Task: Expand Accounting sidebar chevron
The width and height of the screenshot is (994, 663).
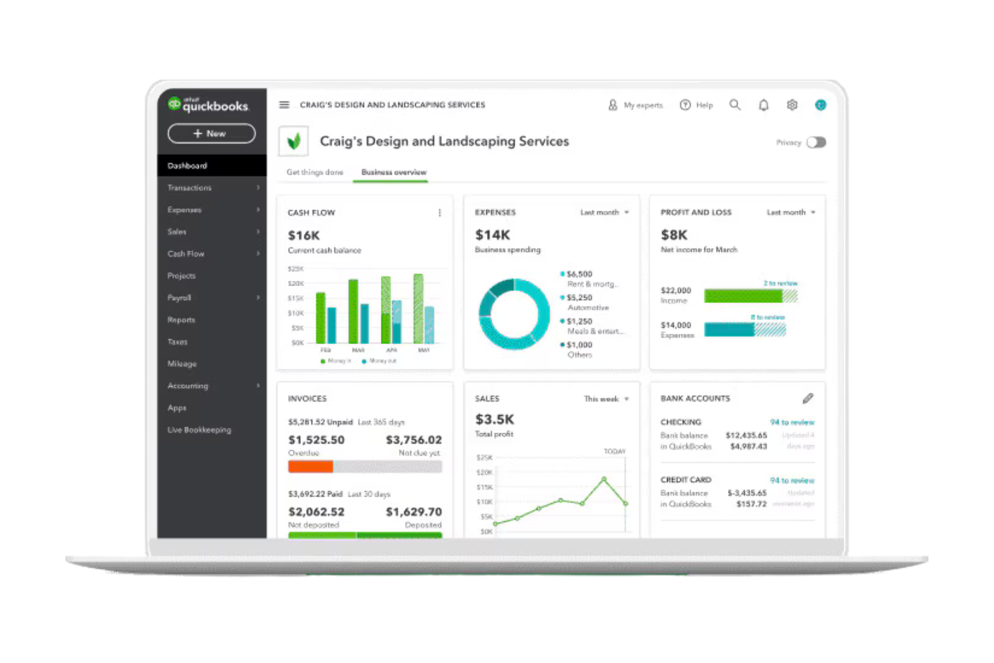Action: (x=258, y=386)
